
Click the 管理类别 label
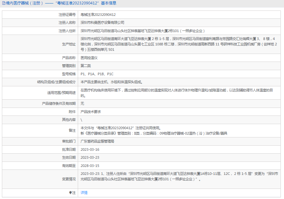[69, 66]
